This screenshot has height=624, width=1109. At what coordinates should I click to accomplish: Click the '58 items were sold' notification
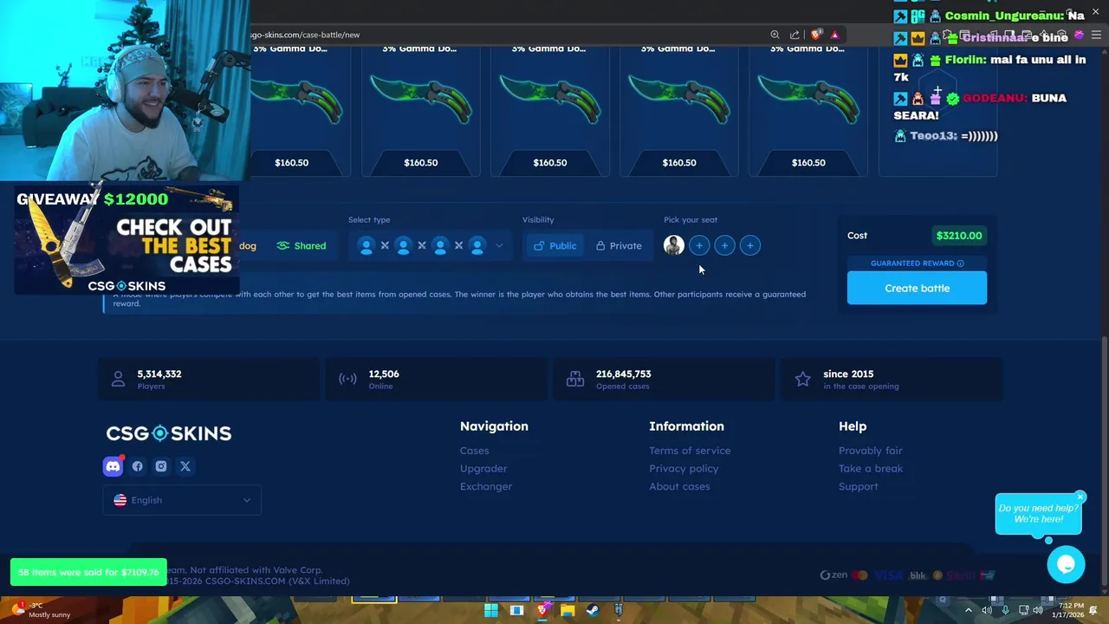point(88,572)
